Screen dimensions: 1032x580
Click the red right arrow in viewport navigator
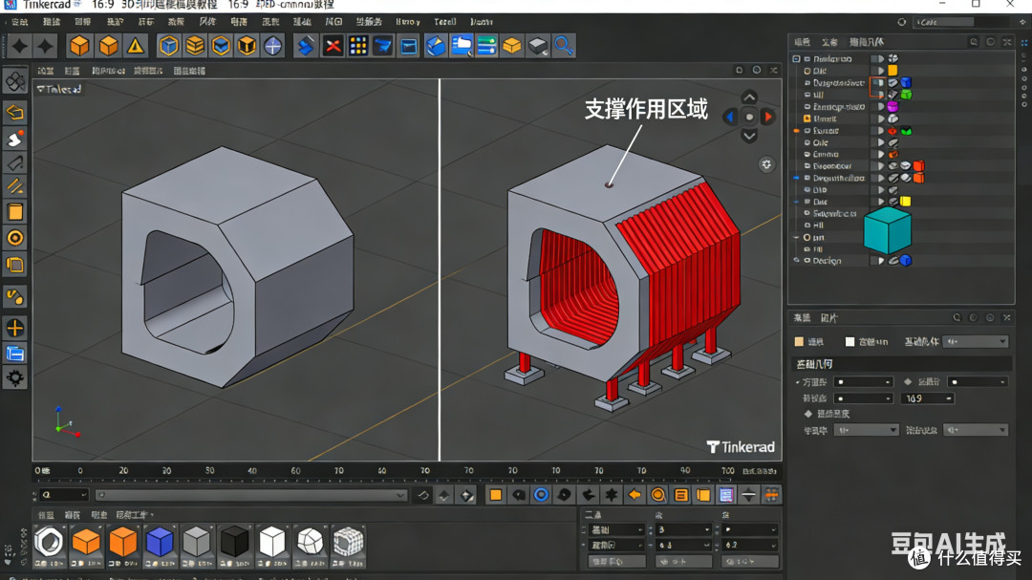(x=767, y=118)
